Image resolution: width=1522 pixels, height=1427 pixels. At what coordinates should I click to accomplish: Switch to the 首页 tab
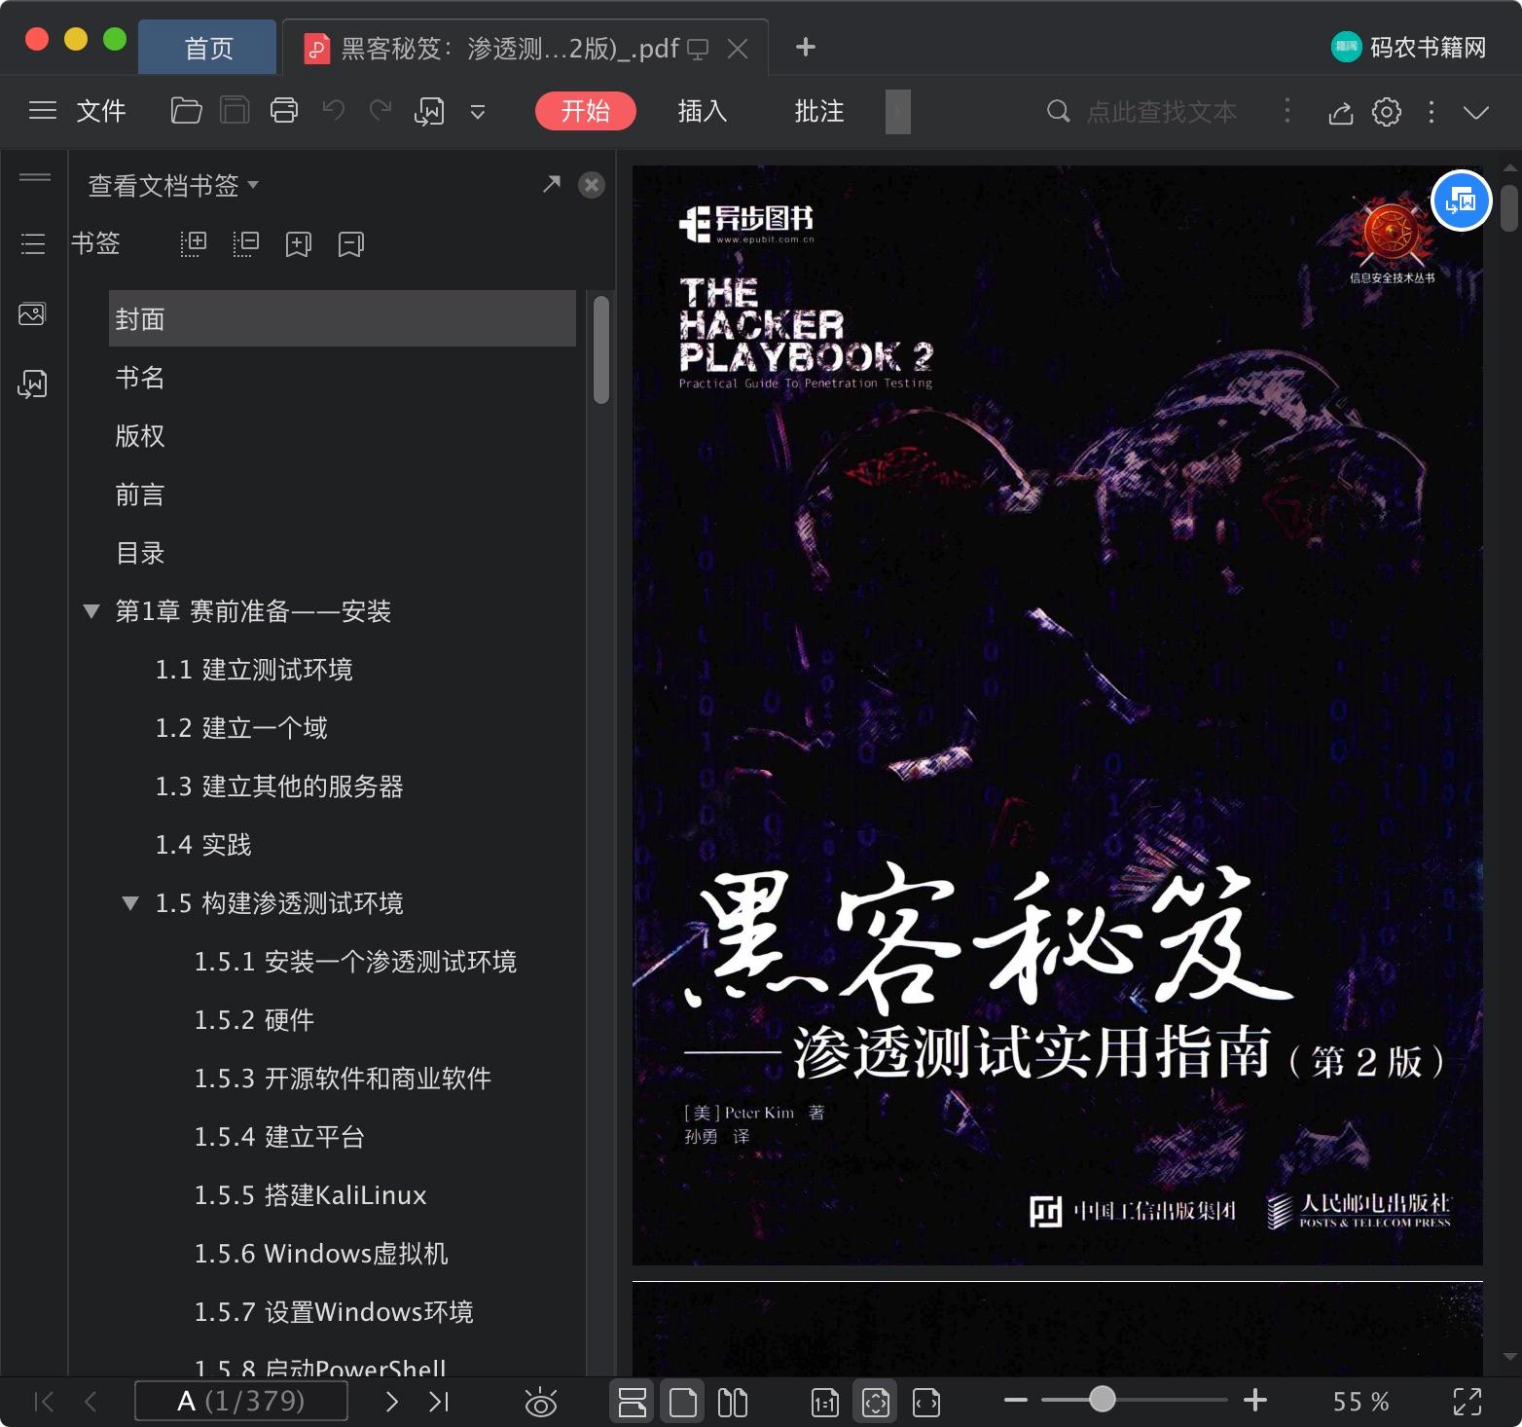(x=208, y=48)
